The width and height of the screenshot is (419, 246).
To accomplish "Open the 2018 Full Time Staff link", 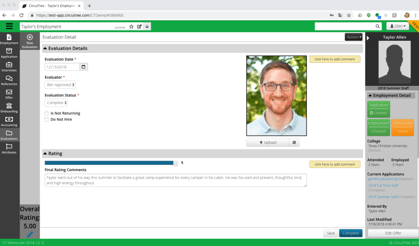I will (384, 185).
